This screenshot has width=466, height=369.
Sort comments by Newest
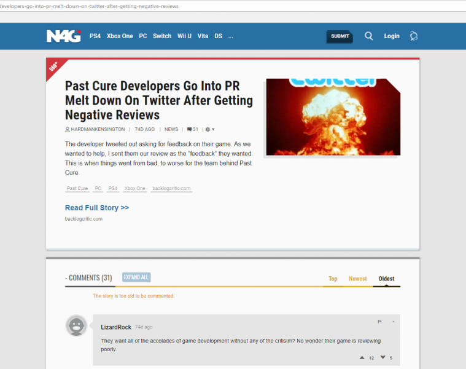pos(358,279)
